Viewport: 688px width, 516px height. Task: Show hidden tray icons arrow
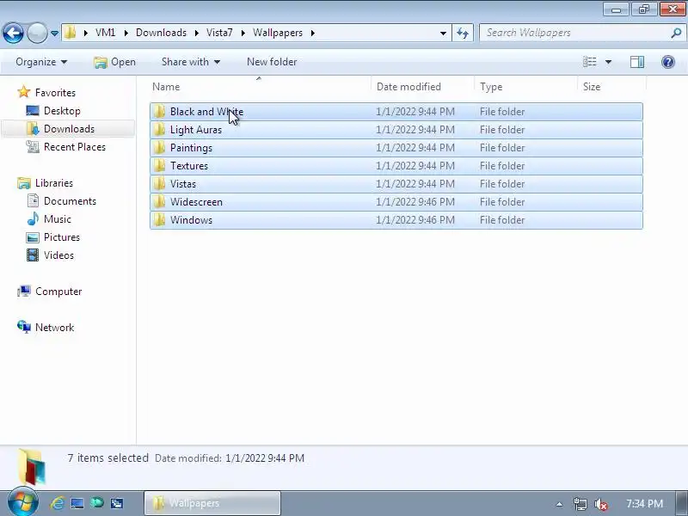coord(559,504)
